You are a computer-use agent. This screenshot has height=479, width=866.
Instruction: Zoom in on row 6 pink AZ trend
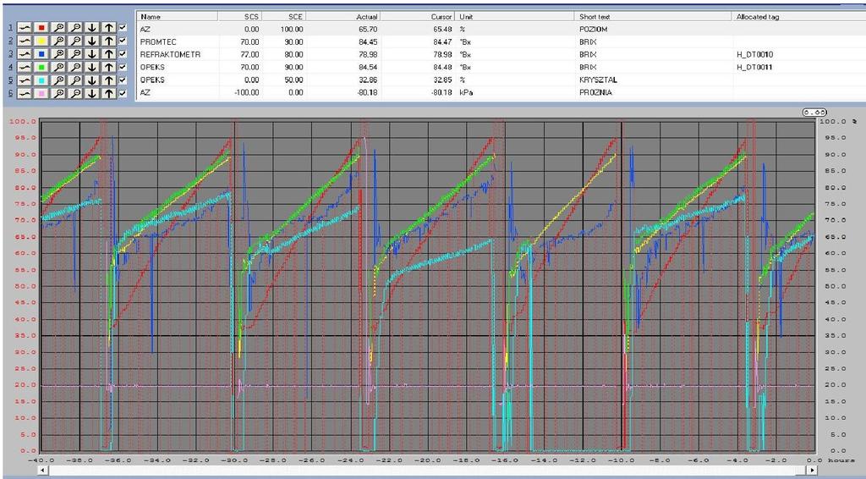[x=58, y=93]
